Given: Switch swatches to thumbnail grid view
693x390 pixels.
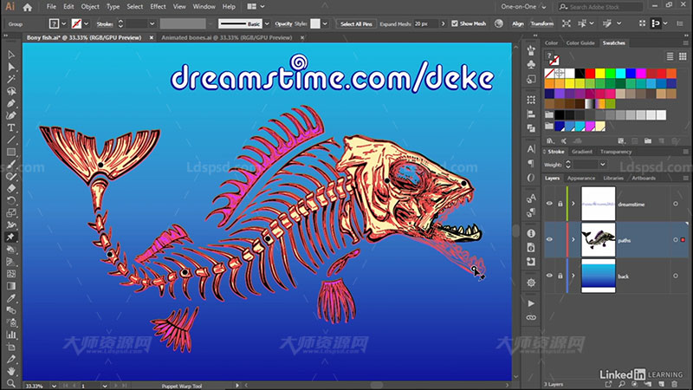Looking at the screenshot, I should (x=683, y=56).
